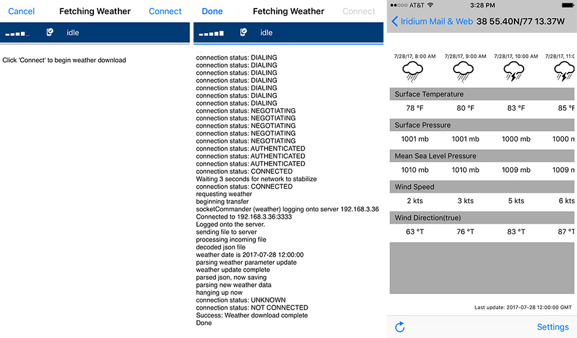The height and width of the screenshot is (338, 577).
Task: Open Settings from the weather screen
Action: coord(552,327)
